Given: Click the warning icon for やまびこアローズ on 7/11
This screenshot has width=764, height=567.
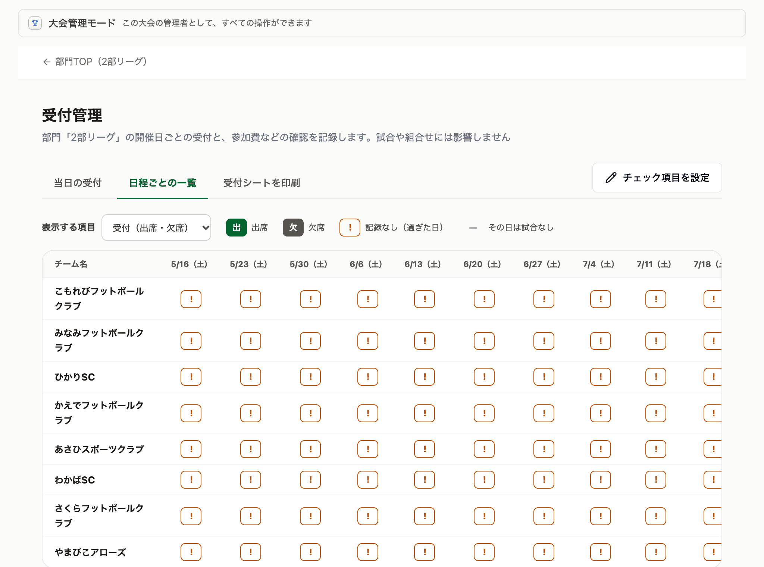Looking at the screenshot, I should (656, 552).
